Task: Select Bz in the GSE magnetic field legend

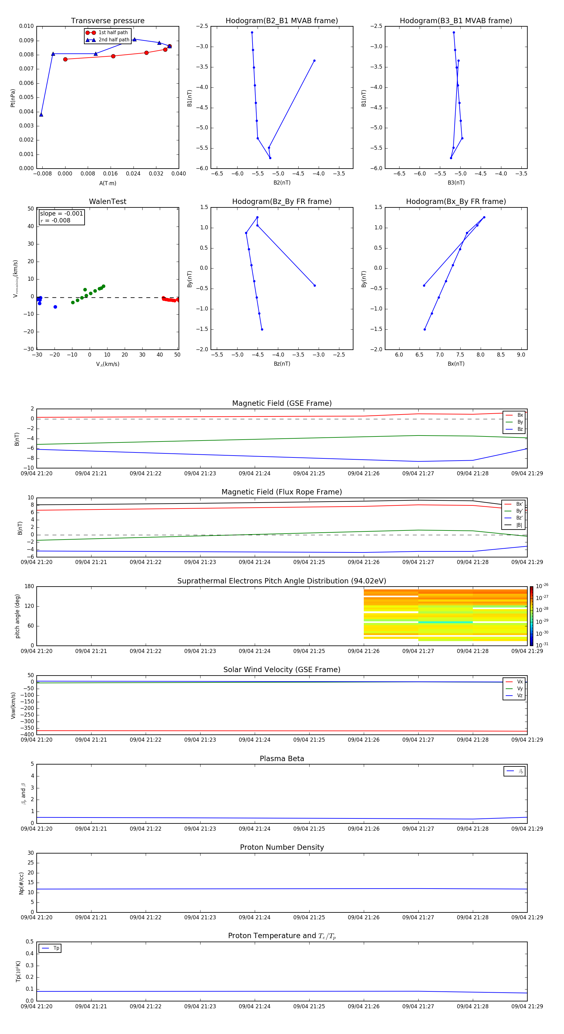Action: 514,429
